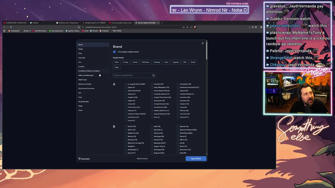
Task: Check the Audemars Piguet checkbox
Action: click(x=126, y=114)
